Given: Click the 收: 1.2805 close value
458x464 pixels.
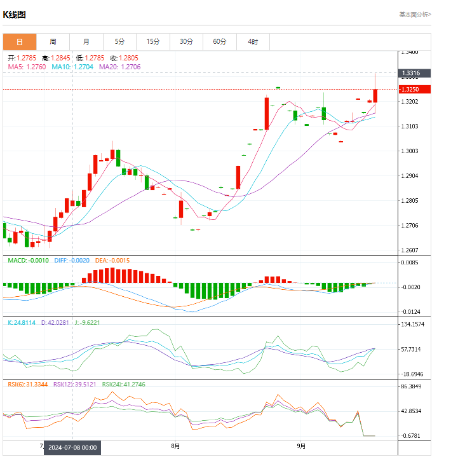Looking at the screenshot, I should coord(124,58).
